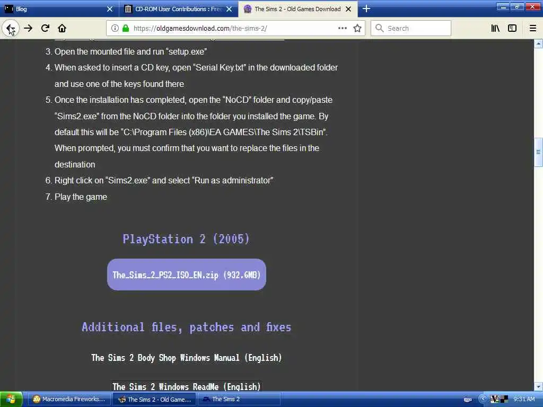Screen dimensions: 543x407
Task: Click the taskbar clock 9:31 AM
Action: click(x=524, y=400)
